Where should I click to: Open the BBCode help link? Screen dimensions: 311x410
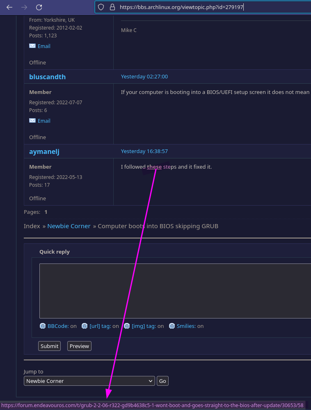click(x=58, y=326)
